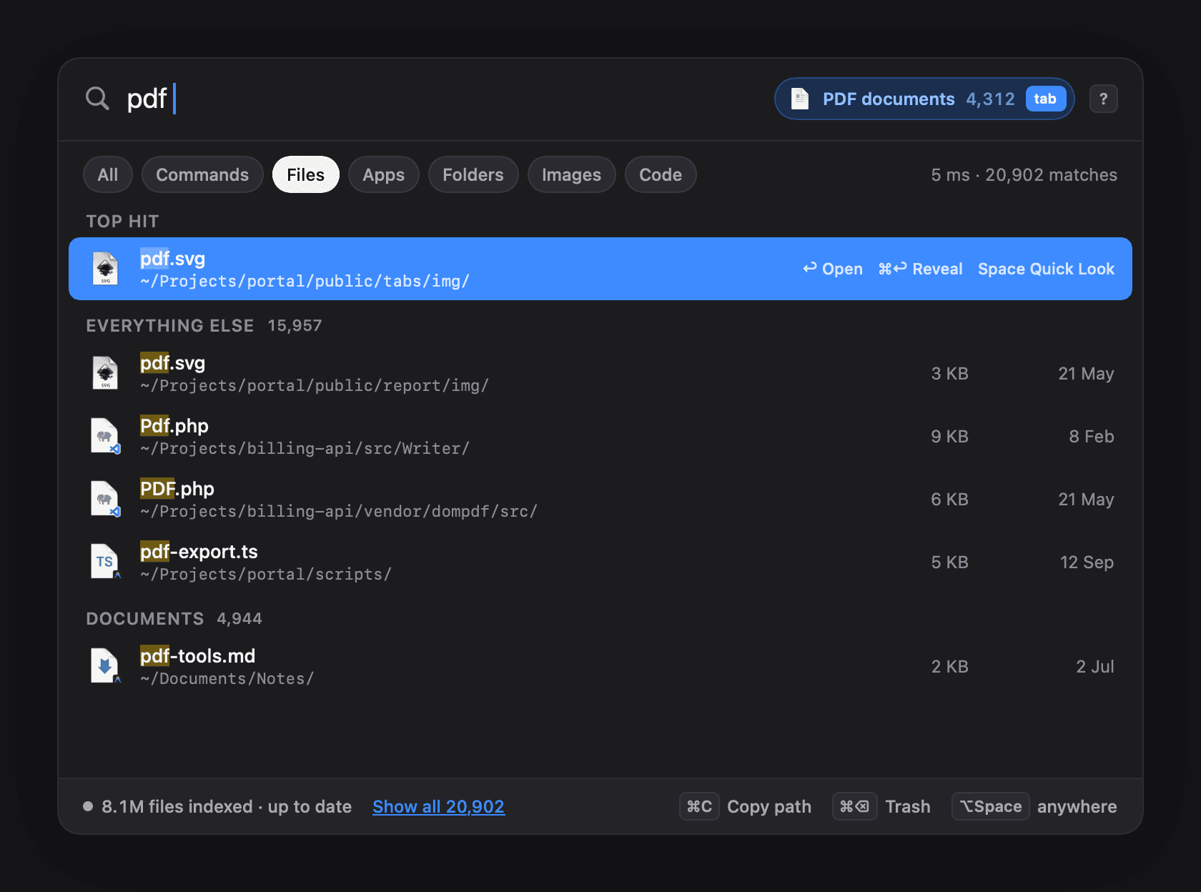
Task: Click the SVG icon for report/img pdf.svg
Action: [105, 373]
